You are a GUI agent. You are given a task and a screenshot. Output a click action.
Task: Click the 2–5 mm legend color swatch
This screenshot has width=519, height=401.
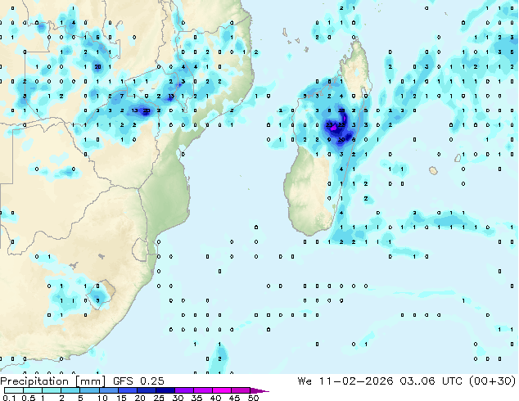pos(70,390)
